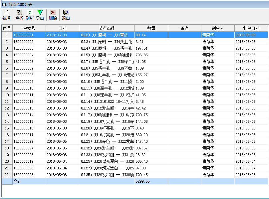Select document number TR00000024
This screenshot has width=269, height=199.
[x=29, y=148]
